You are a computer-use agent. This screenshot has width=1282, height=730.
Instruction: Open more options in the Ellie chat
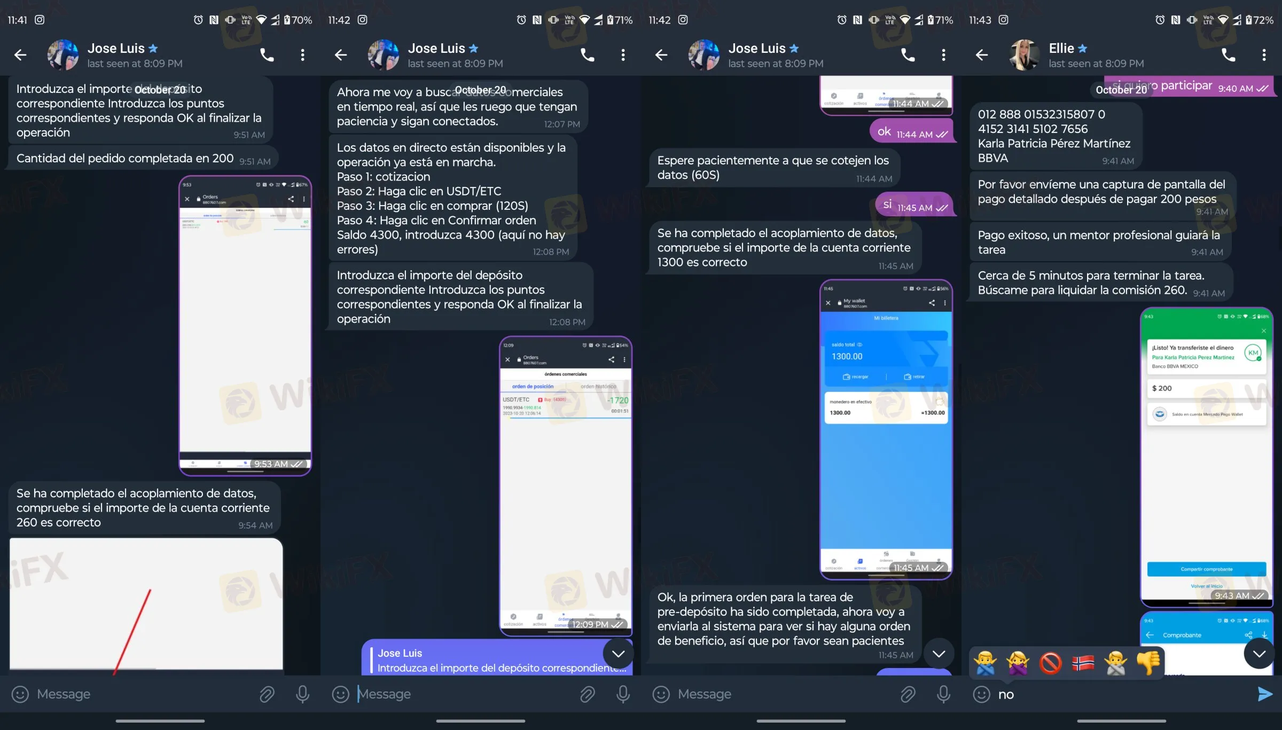pyautogui.click(x=1264, y=54)
